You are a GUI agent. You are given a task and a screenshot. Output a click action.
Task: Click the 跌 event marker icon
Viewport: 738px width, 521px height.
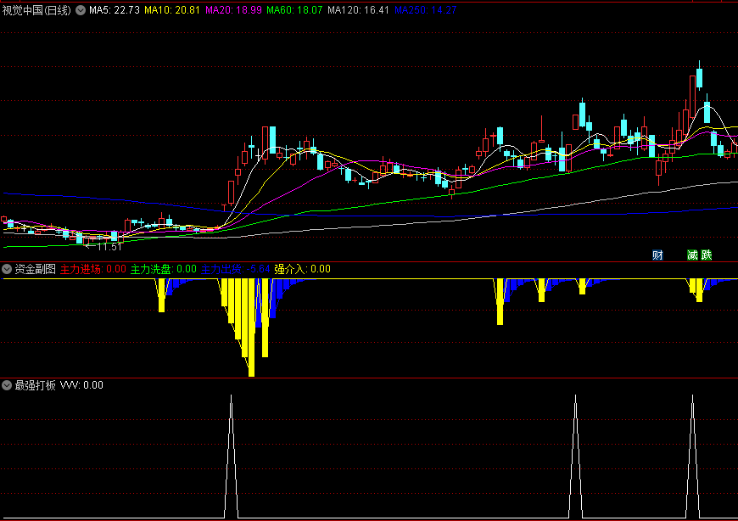(707, 255)
